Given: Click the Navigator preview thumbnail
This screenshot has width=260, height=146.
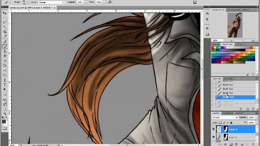Looking at the screenshot, I should (x=235, y=25).
